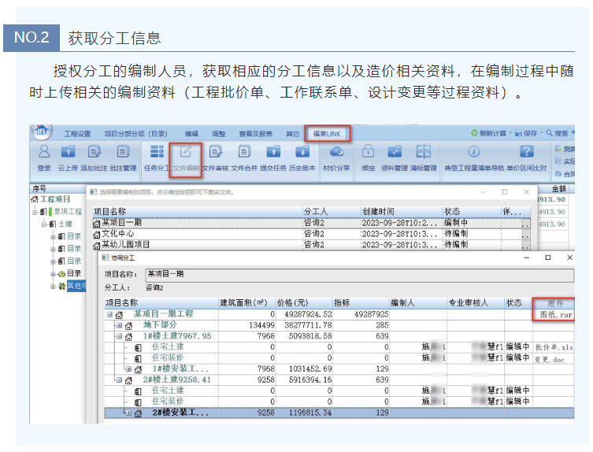The image size is (593, 452).
Task: Click the 指标 column header
Action: tap(361, 303)
